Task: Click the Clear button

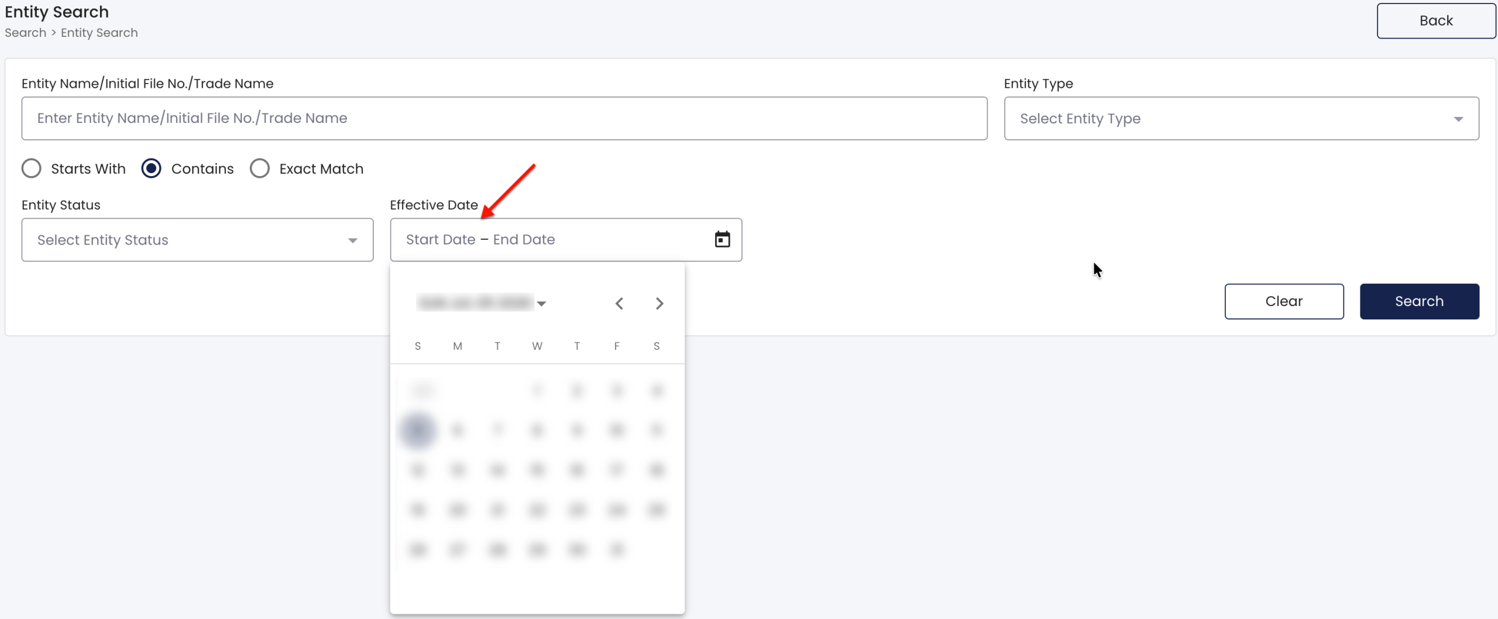Action: 1284,301
